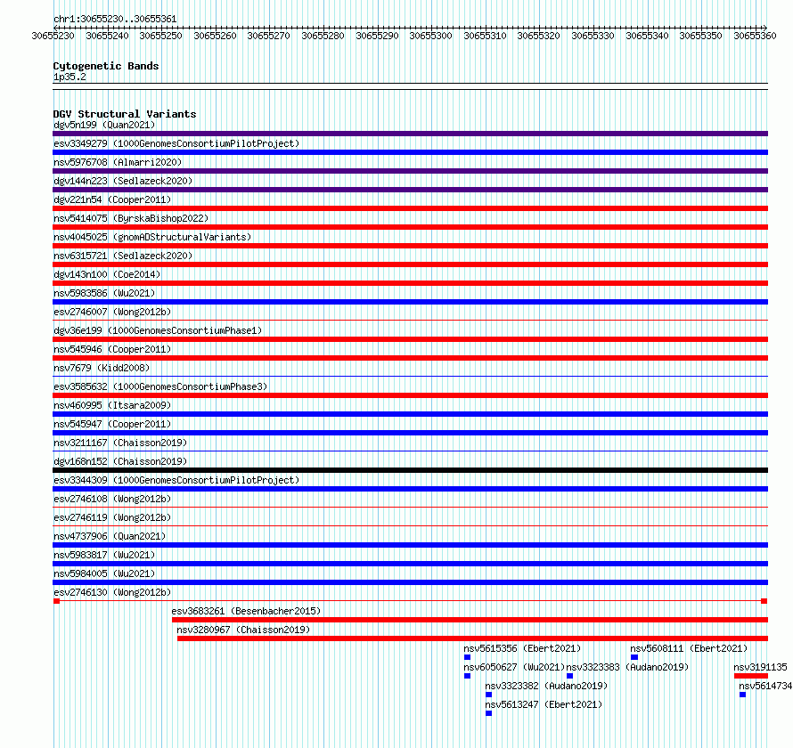Screen dimensions: 793x748
Task: Click dgv144n223 (Sedlazeck2020) label
Action: 123,181
